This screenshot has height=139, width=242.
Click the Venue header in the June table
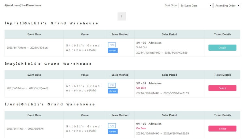click(85, 115)
